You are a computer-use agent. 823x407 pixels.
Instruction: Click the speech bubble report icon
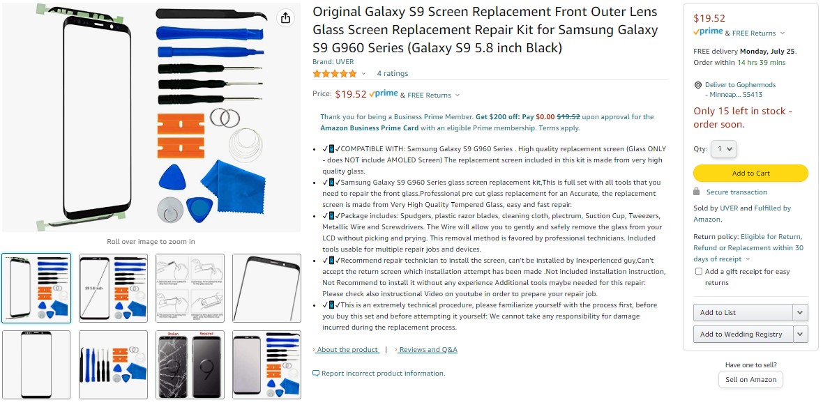(x=315, y=374)
